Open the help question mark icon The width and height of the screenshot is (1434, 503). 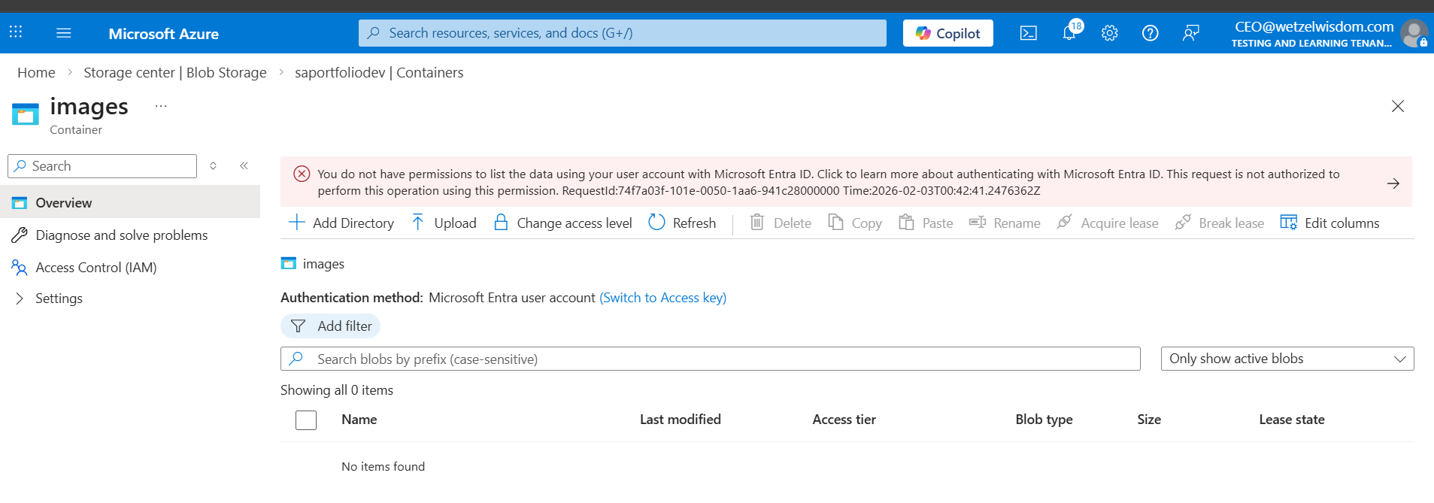[x=1150, y=33]
